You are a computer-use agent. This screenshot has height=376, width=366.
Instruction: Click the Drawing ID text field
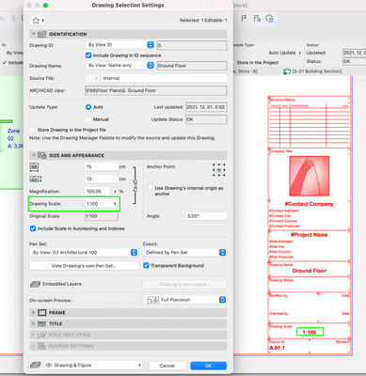(192, 45)
